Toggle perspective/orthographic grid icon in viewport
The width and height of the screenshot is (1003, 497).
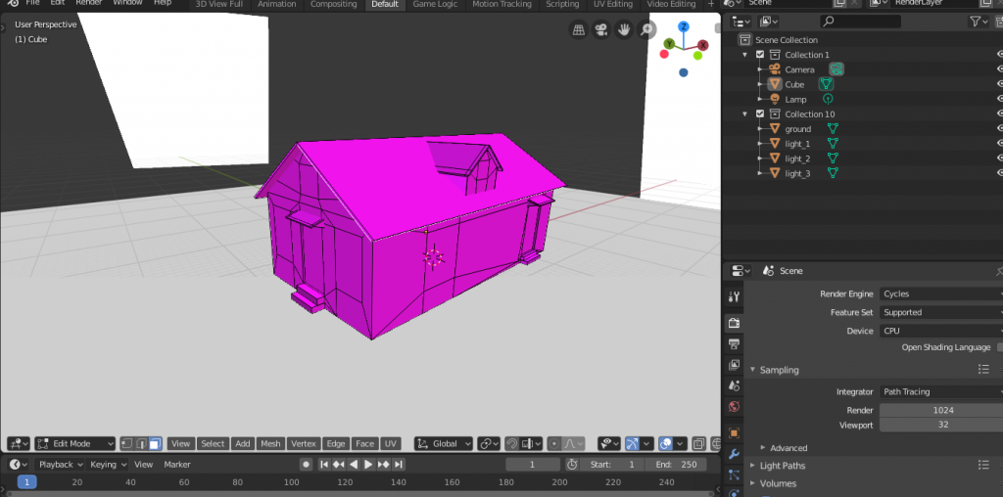(x=579, y=30)
